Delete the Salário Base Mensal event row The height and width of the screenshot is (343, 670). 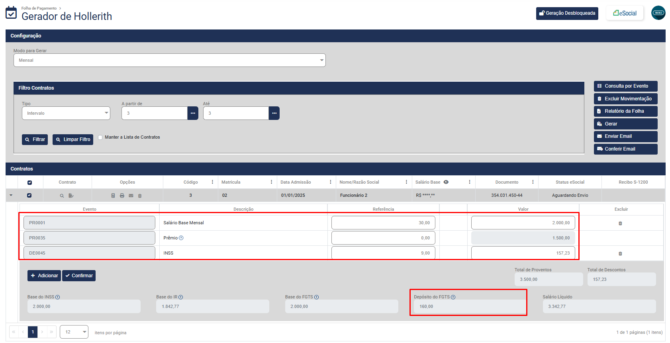[x=620, y=223]
